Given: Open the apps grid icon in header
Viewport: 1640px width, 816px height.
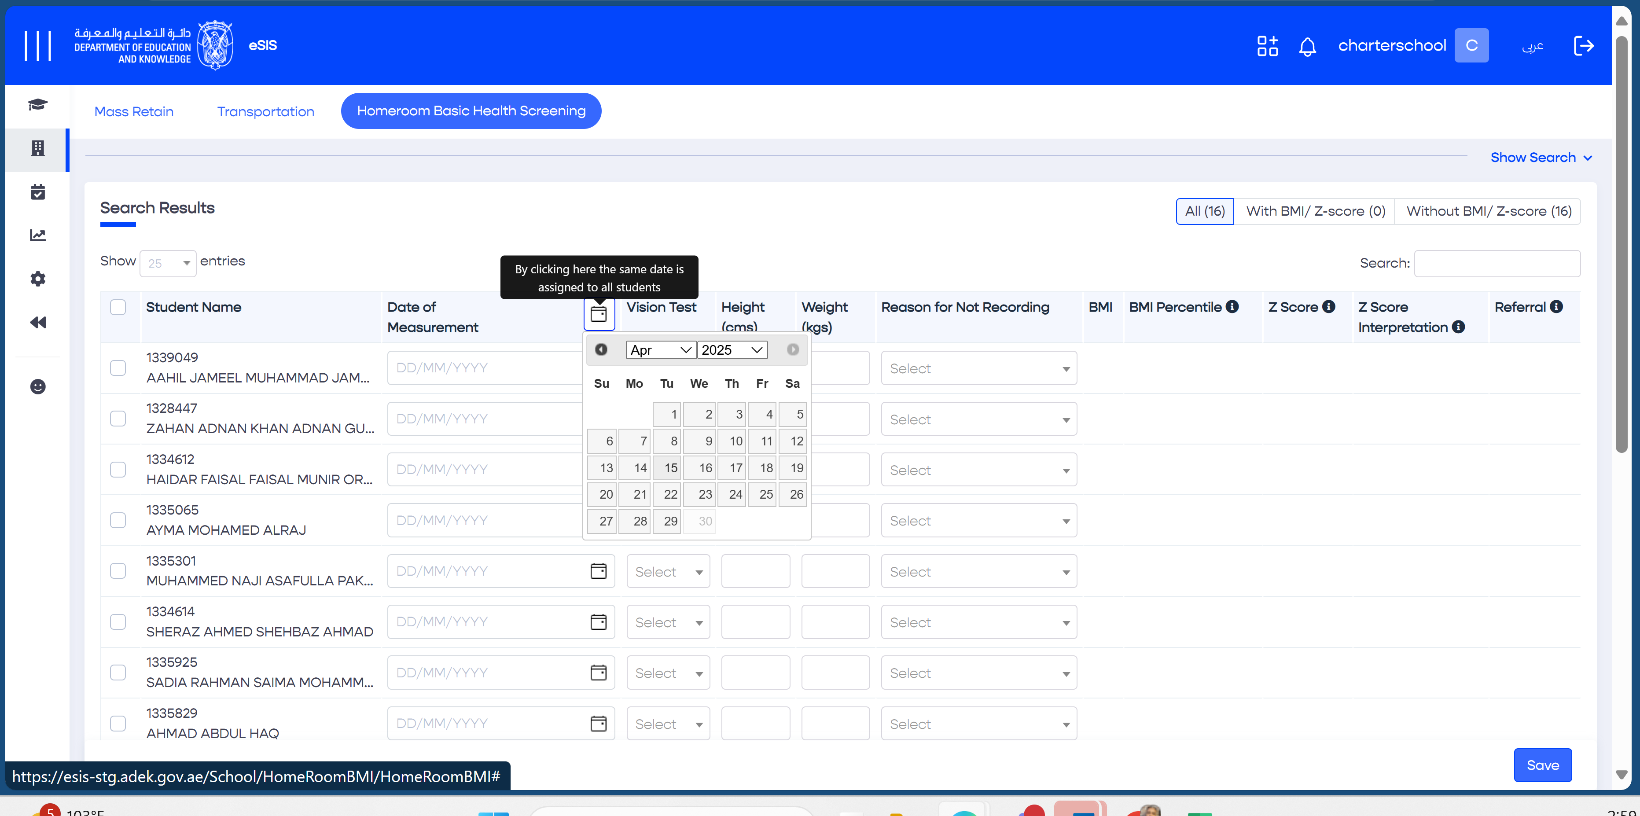Looking at the screenshot, I should tap(1267, 46).
